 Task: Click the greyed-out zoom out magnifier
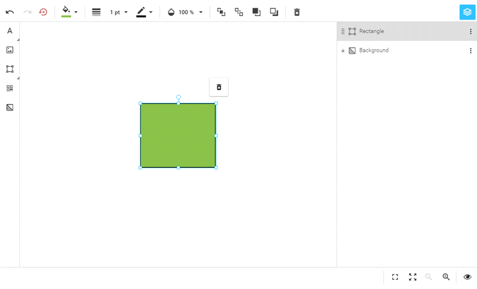pos(429,277)
